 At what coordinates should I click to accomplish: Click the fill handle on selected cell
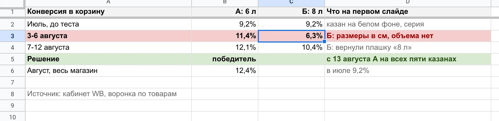[x=324, y=42]
